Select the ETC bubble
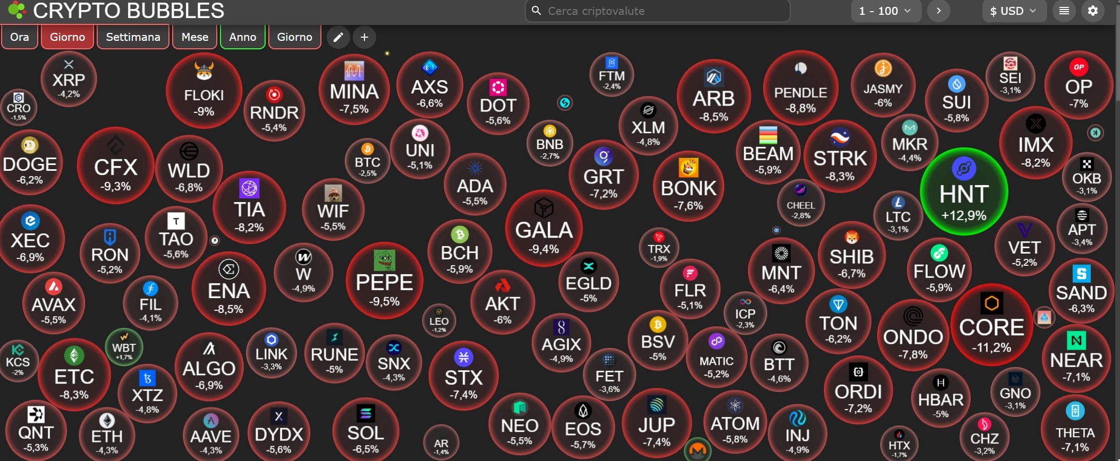The image size is (1120, 461). 74,375
